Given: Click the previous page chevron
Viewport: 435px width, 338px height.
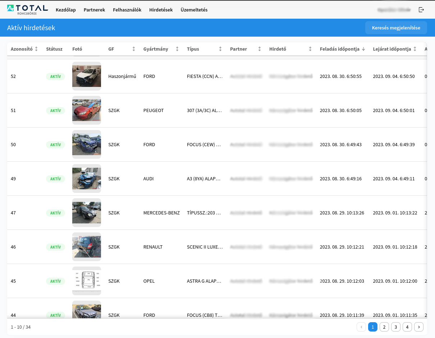Looking at the screenshot, I should click(x=361, y=327).
